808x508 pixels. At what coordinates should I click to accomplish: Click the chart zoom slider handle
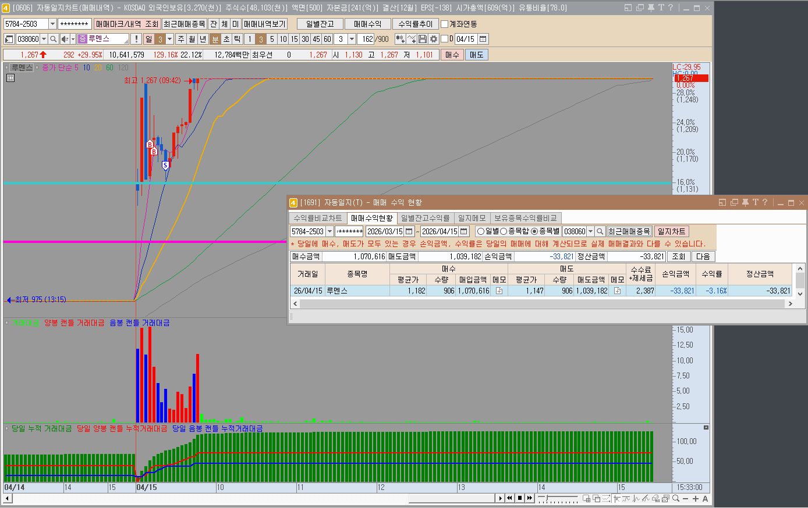[547, 498]
